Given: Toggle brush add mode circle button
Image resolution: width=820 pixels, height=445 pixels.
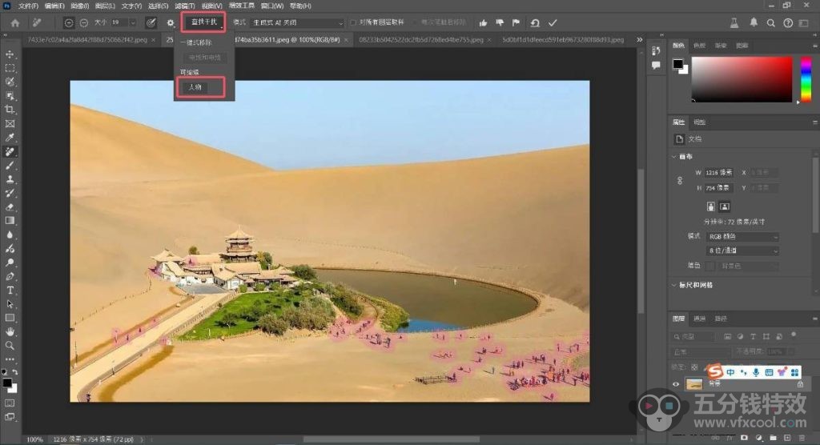Looking at the screenshot, I should 69,23.
